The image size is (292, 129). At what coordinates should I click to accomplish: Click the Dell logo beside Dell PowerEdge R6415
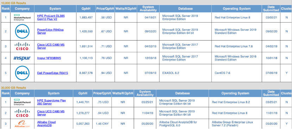(x=22, y=73)
